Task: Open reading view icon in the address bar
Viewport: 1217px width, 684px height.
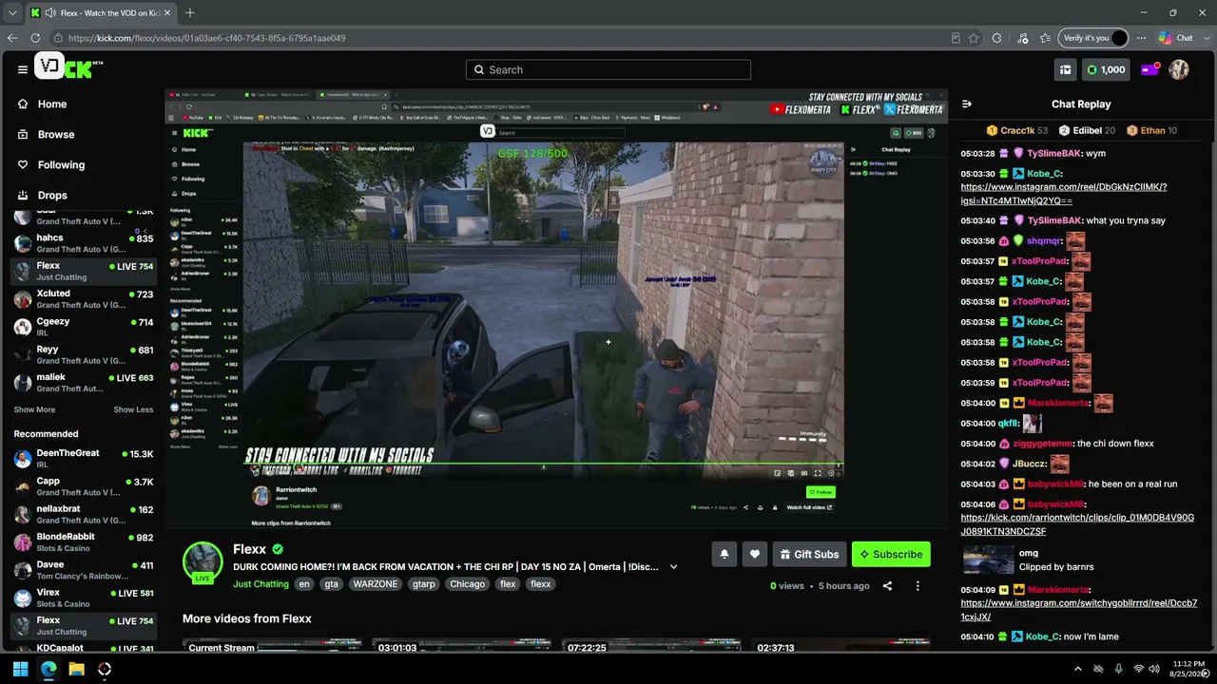Action: click(x=956, y=38)
